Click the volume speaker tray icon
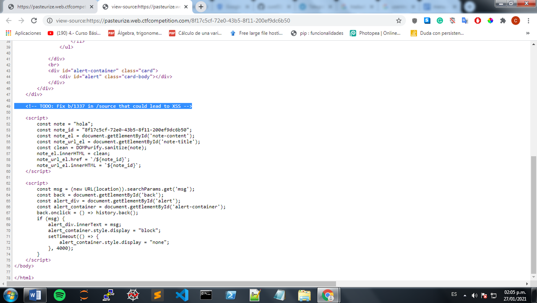537x303 pixels. (x=474, y=295)
